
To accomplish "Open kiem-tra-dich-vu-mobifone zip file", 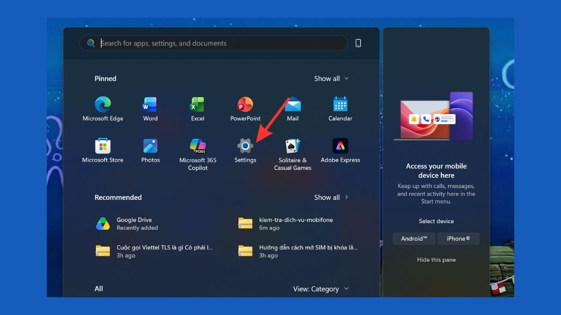I will 285,224.
